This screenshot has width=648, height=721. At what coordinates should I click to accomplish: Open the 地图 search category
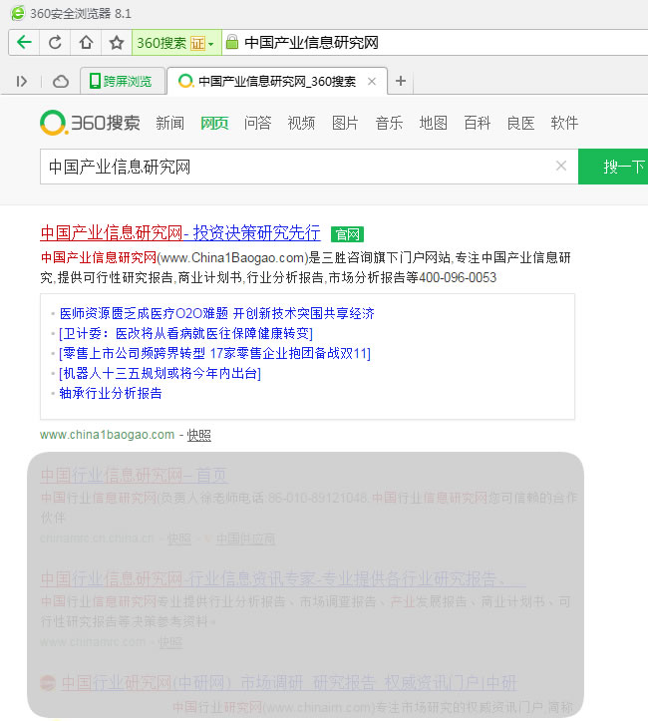tap(434, 123)
